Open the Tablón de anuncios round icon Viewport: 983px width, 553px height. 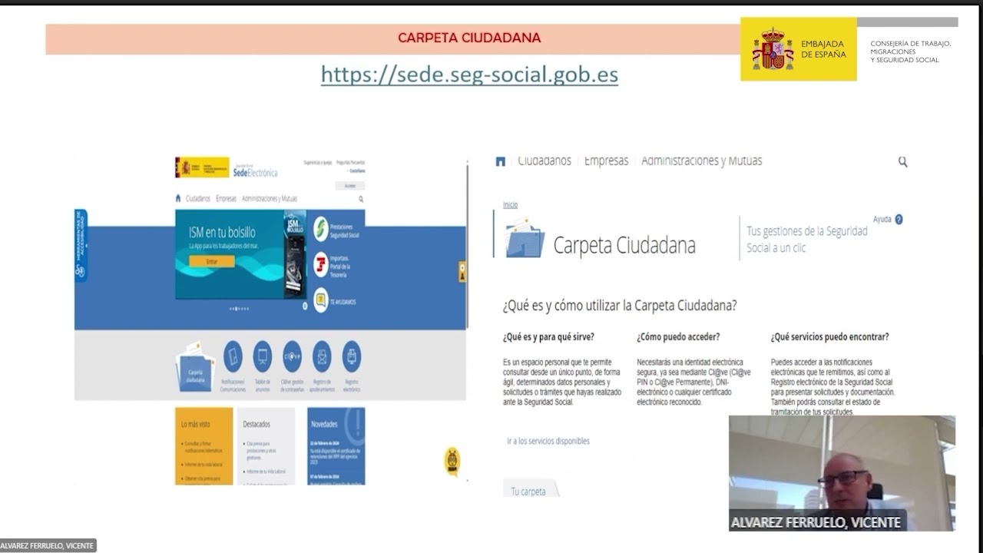click(x=263, y=356)
